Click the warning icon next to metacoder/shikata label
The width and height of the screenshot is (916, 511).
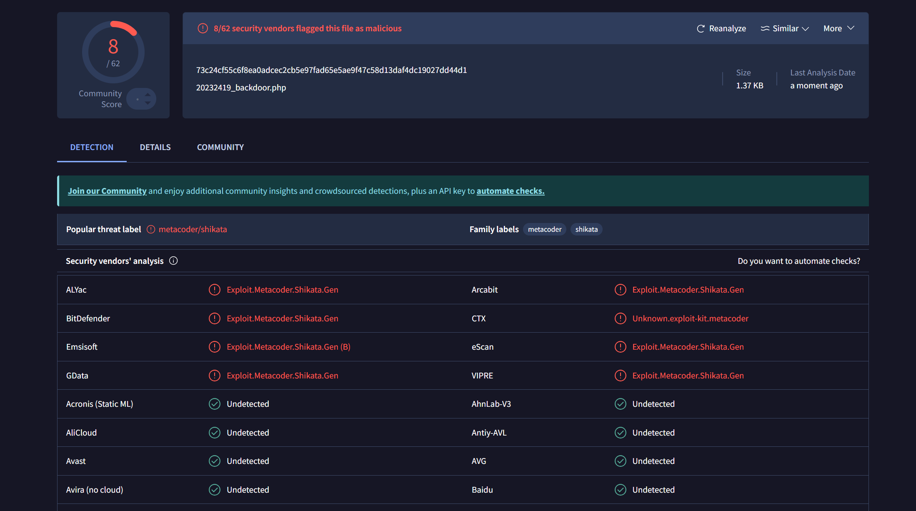click(151, 229)
